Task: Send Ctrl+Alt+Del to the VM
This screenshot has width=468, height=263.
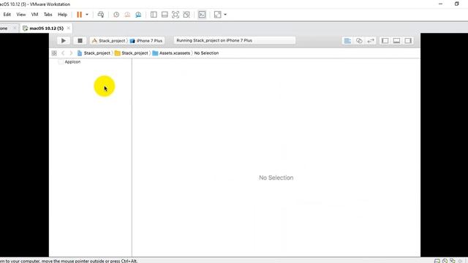Action: coord(101,15)
